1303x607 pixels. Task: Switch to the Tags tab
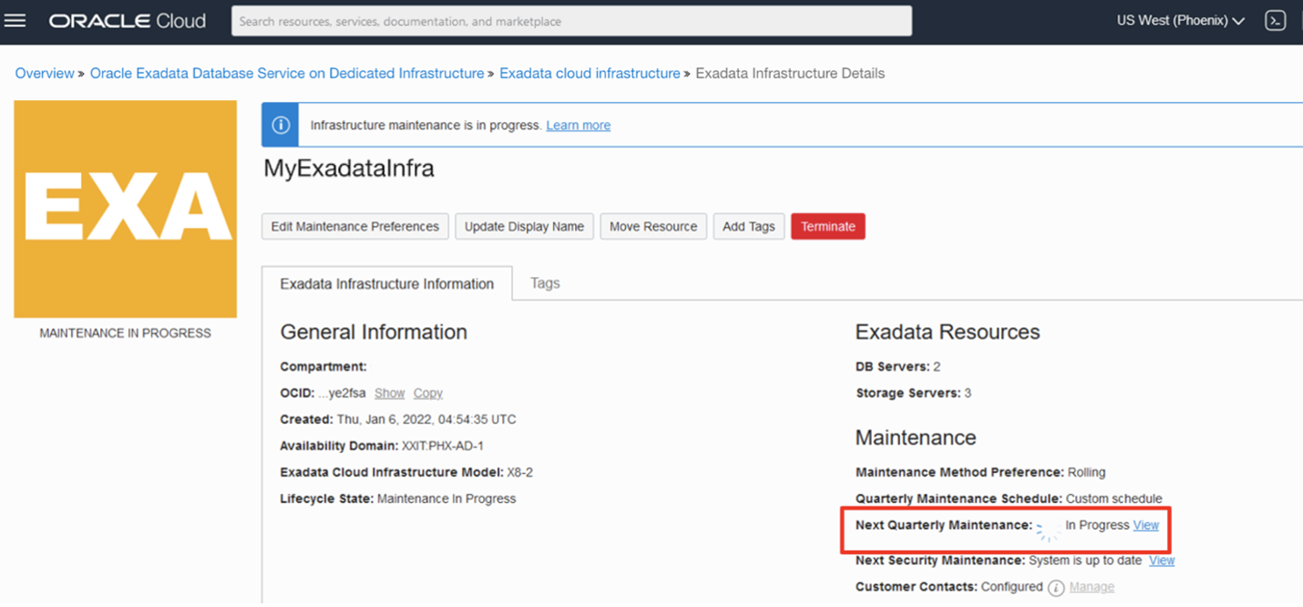tap(545, 283)
